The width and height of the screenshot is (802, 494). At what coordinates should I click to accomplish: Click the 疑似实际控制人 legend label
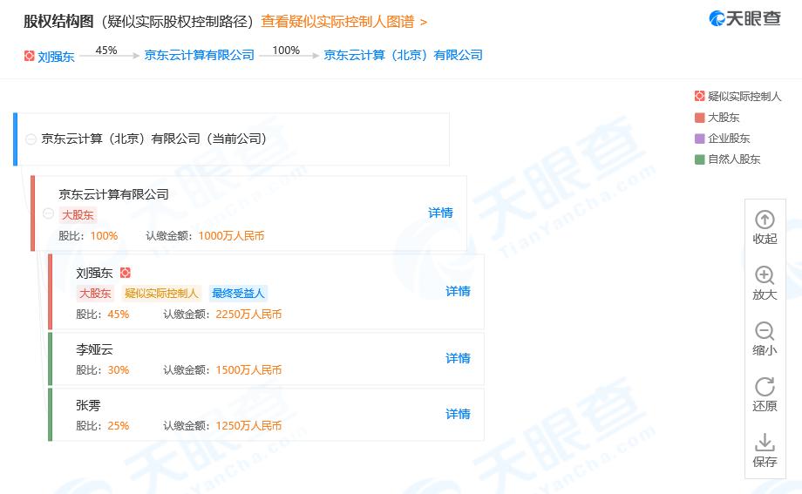click(x=744, y=96)
